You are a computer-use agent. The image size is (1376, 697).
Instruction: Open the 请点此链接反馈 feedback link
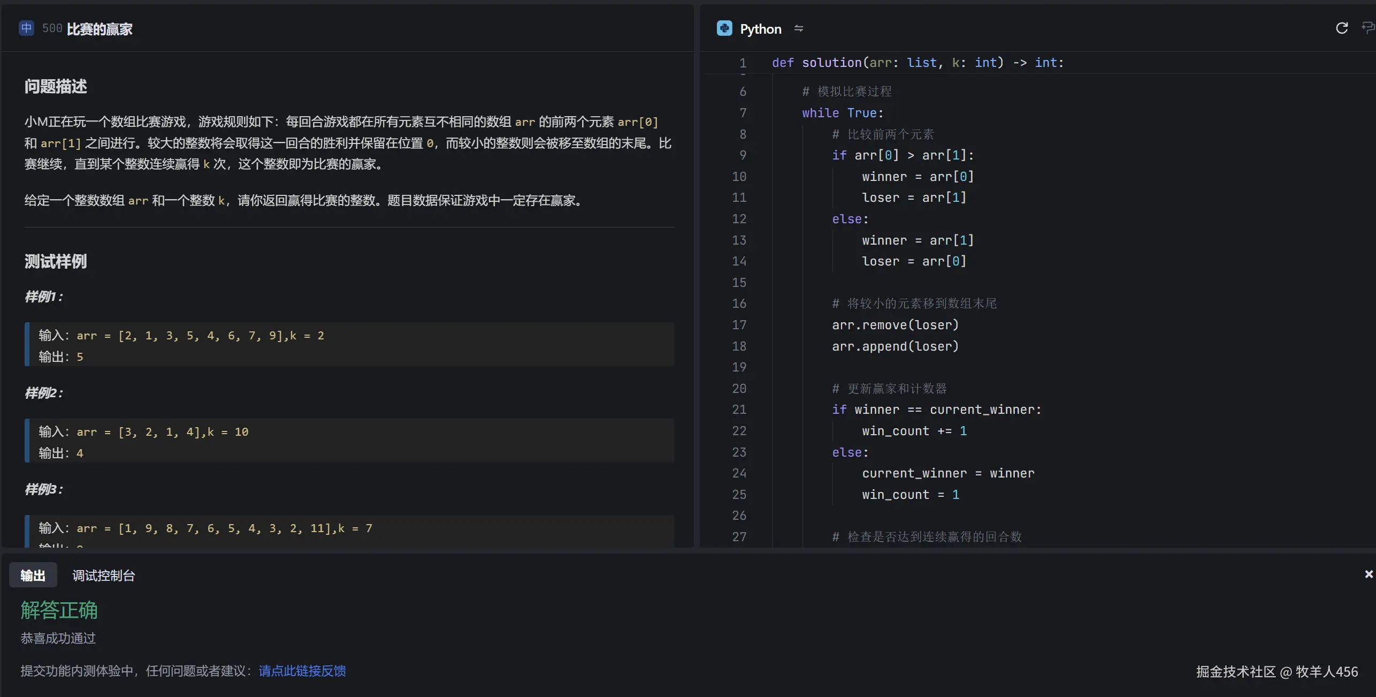[x=302, y=671]
